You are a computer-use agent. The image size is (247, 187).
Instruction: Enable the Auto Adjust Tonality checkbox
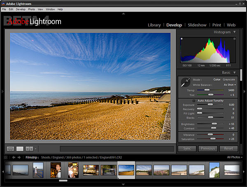[194, 101]
